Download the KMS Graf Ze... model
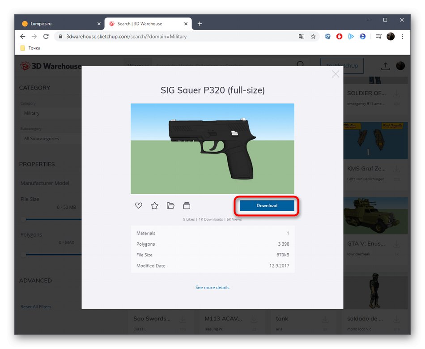Viewport: 425px width, 349px height. click(396, 170)
